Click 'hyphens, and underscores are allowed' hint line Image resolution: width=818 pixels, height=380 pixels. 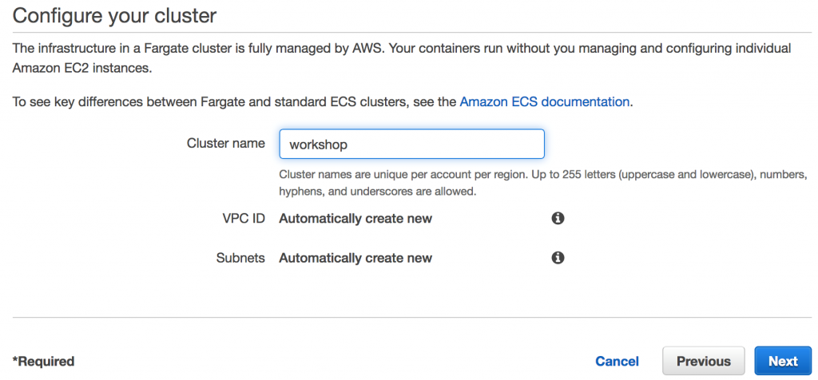(377, 192)
